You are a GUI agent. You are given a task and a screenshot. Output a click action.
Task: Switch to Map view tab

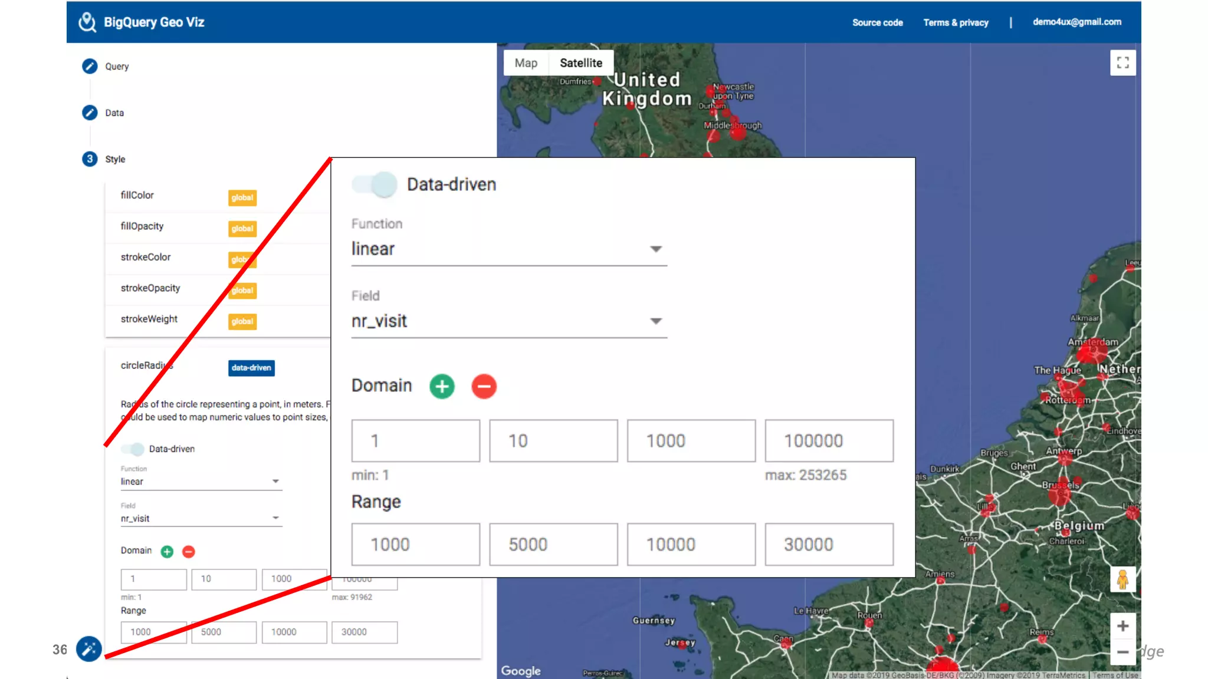(x=526, y=63)
